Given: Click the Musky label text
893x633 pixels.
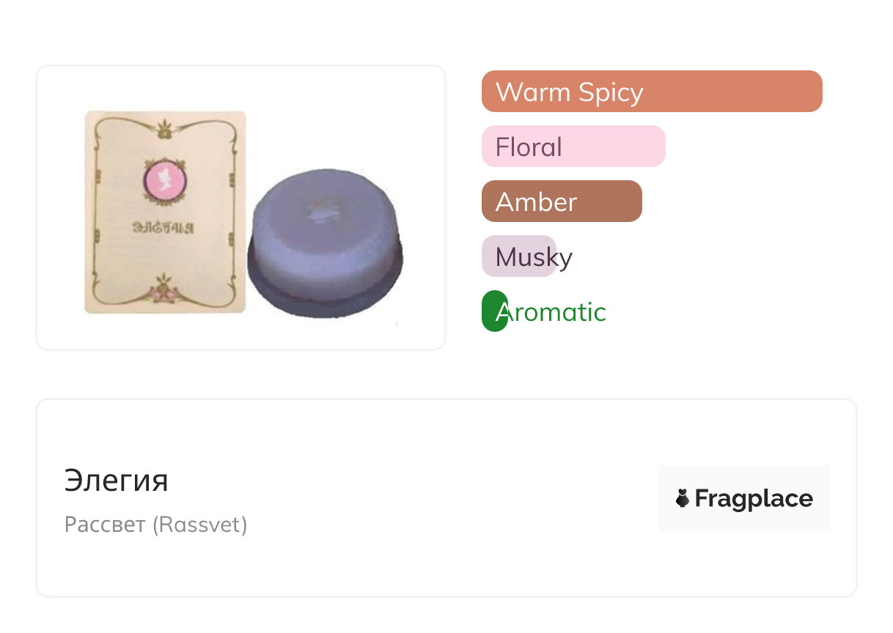Looking at the screenshot, I should [534, 257].
